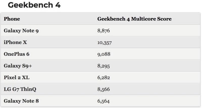The width and height of the screenshot is (202, 108).
Task: Select the LG G7 ThinQ row label
Action: 20,89
